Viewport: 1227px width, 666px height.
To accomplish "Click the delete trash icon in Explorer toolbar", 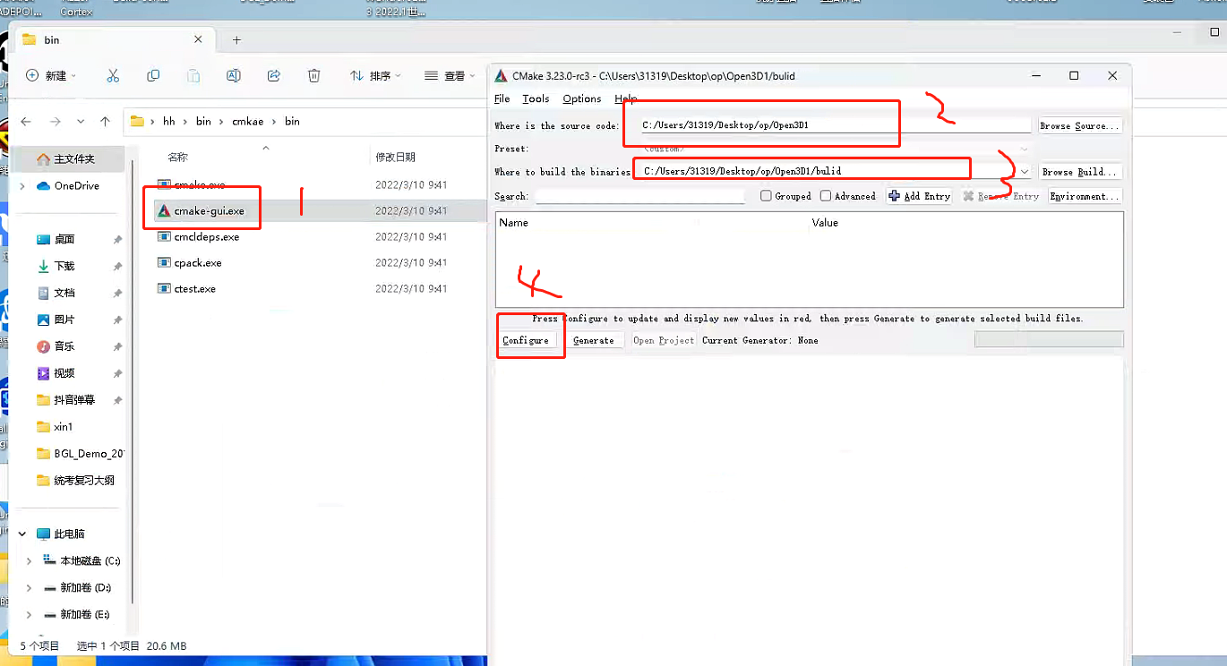I will click(x=314, y=76).
